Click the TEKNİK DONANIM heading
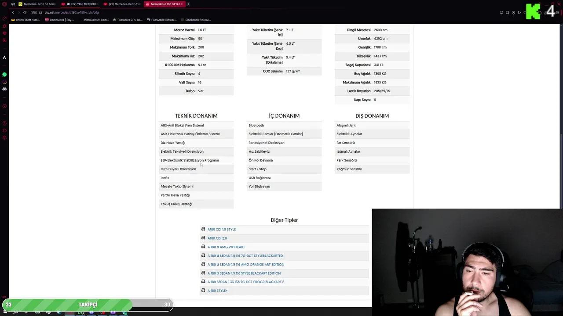Image resolution: width=563 pixels, height=316 pixels. [196, 116]
